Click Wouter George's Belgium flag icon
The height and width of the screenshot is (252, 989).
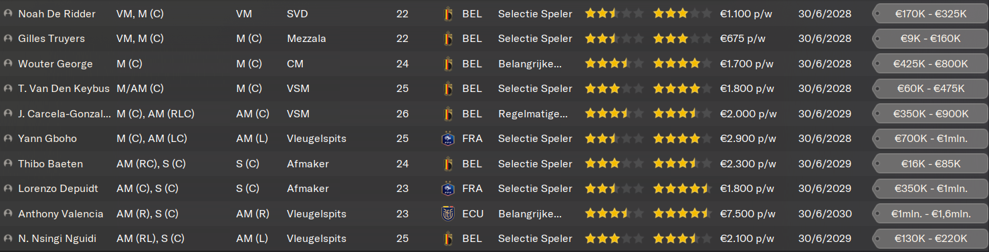[x=447, y=64]
